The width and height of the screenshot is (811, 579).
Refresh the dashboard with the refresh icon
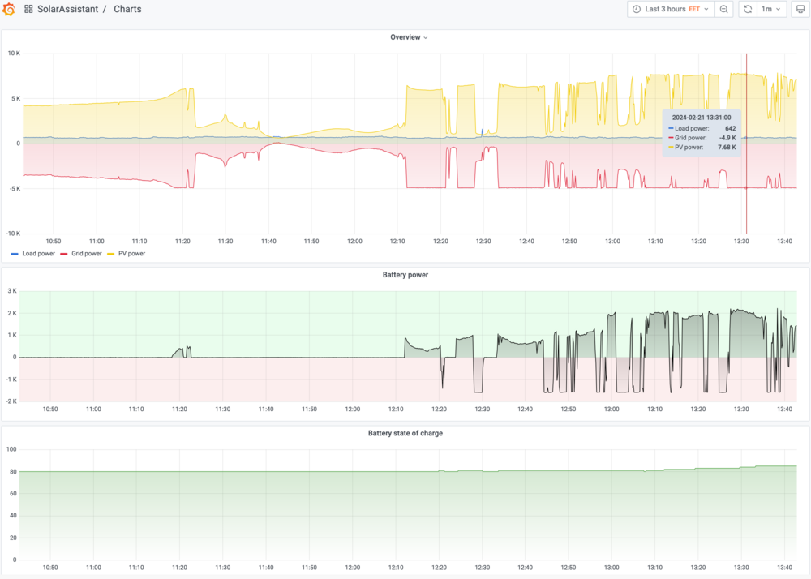point(748,10)
